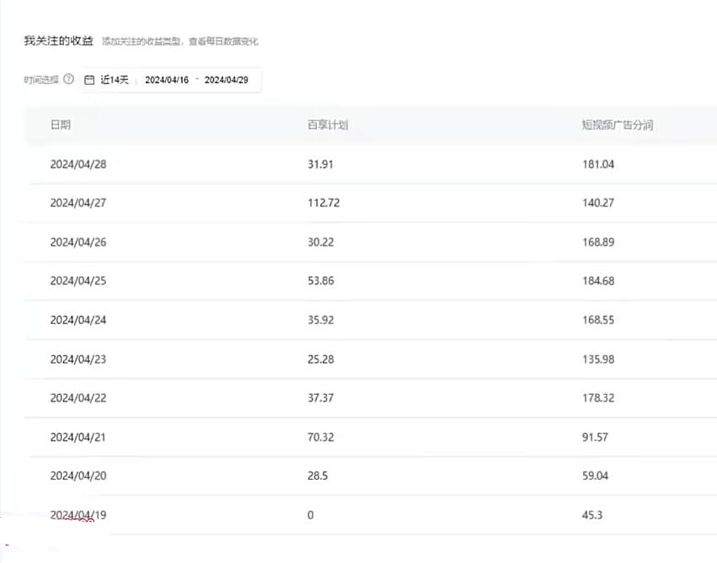Select the 2024/04/27 date row
The image size is (717, 563).
click(x=78, y=203)
